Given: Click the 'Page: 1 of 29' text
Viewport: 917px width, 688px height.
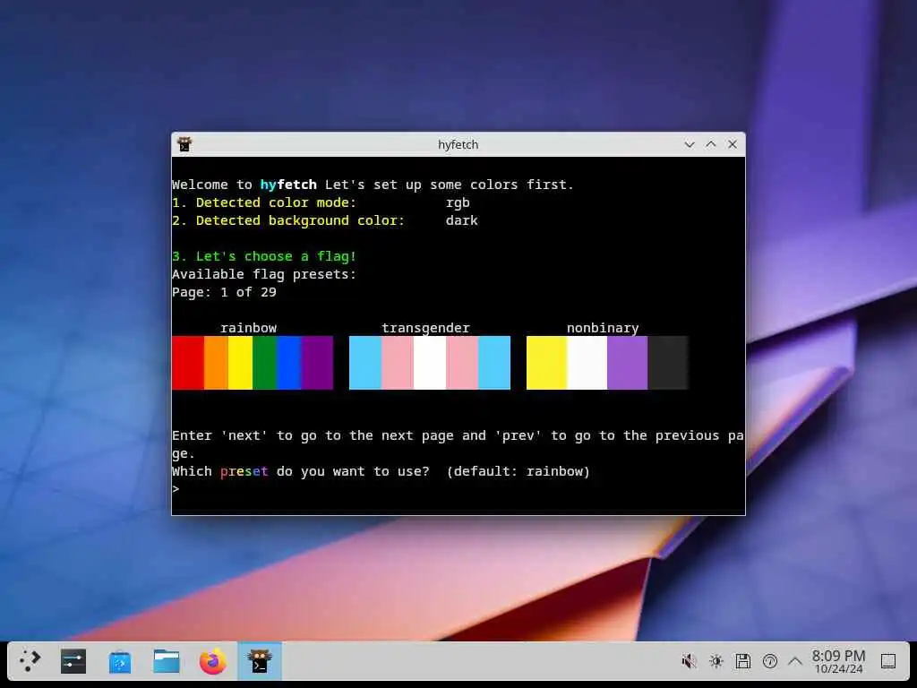Looking at the screenshot, I should (x=224, y=292).
